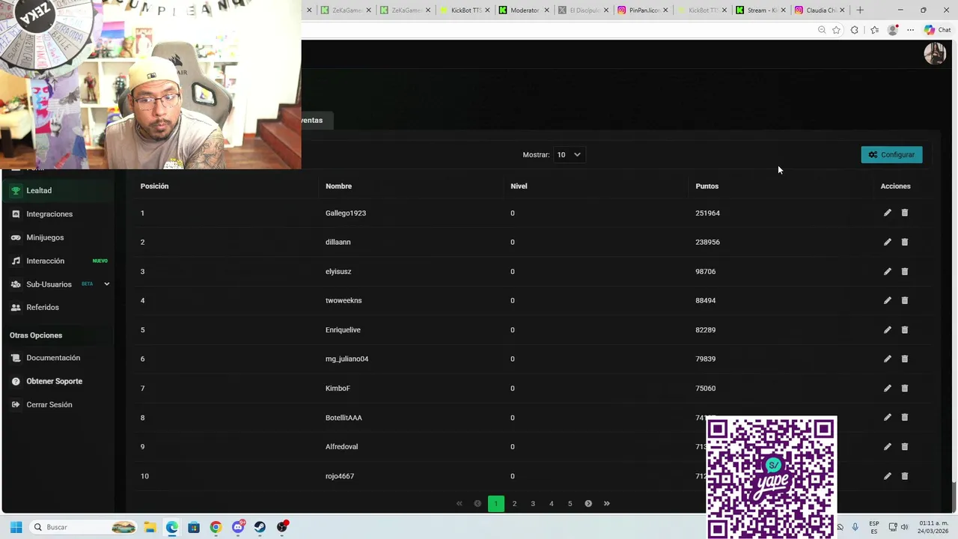
Task: Edit Enriquelive's row
Action: [887, 329]
